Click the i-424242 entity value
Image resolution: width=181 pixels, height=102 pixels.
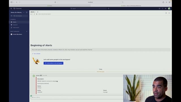tap(40, 92)
